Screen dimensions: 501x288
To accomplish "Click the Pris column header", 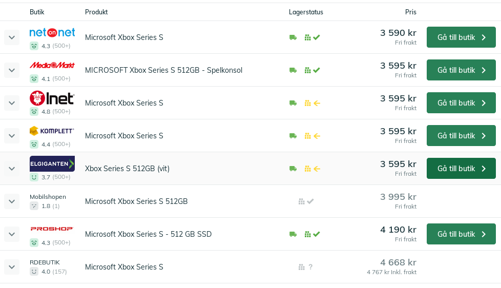I will click(410, 12).
